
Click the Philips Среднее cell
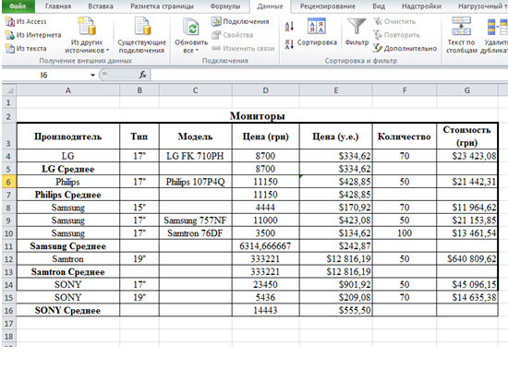68,195
